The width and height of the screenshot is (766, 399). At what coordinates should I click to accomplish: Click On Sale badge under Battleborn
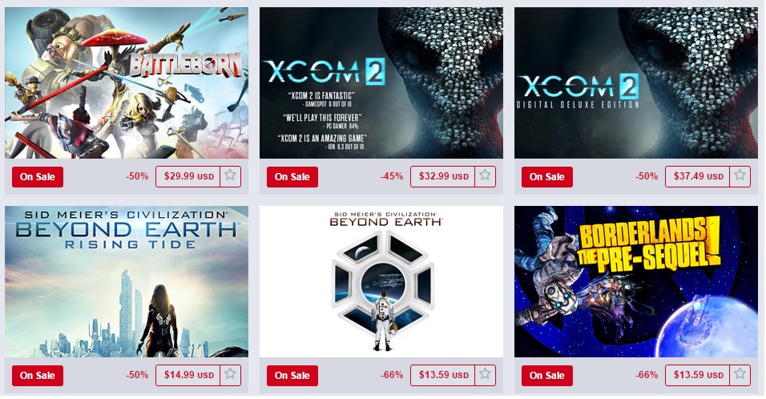(38, 177)
